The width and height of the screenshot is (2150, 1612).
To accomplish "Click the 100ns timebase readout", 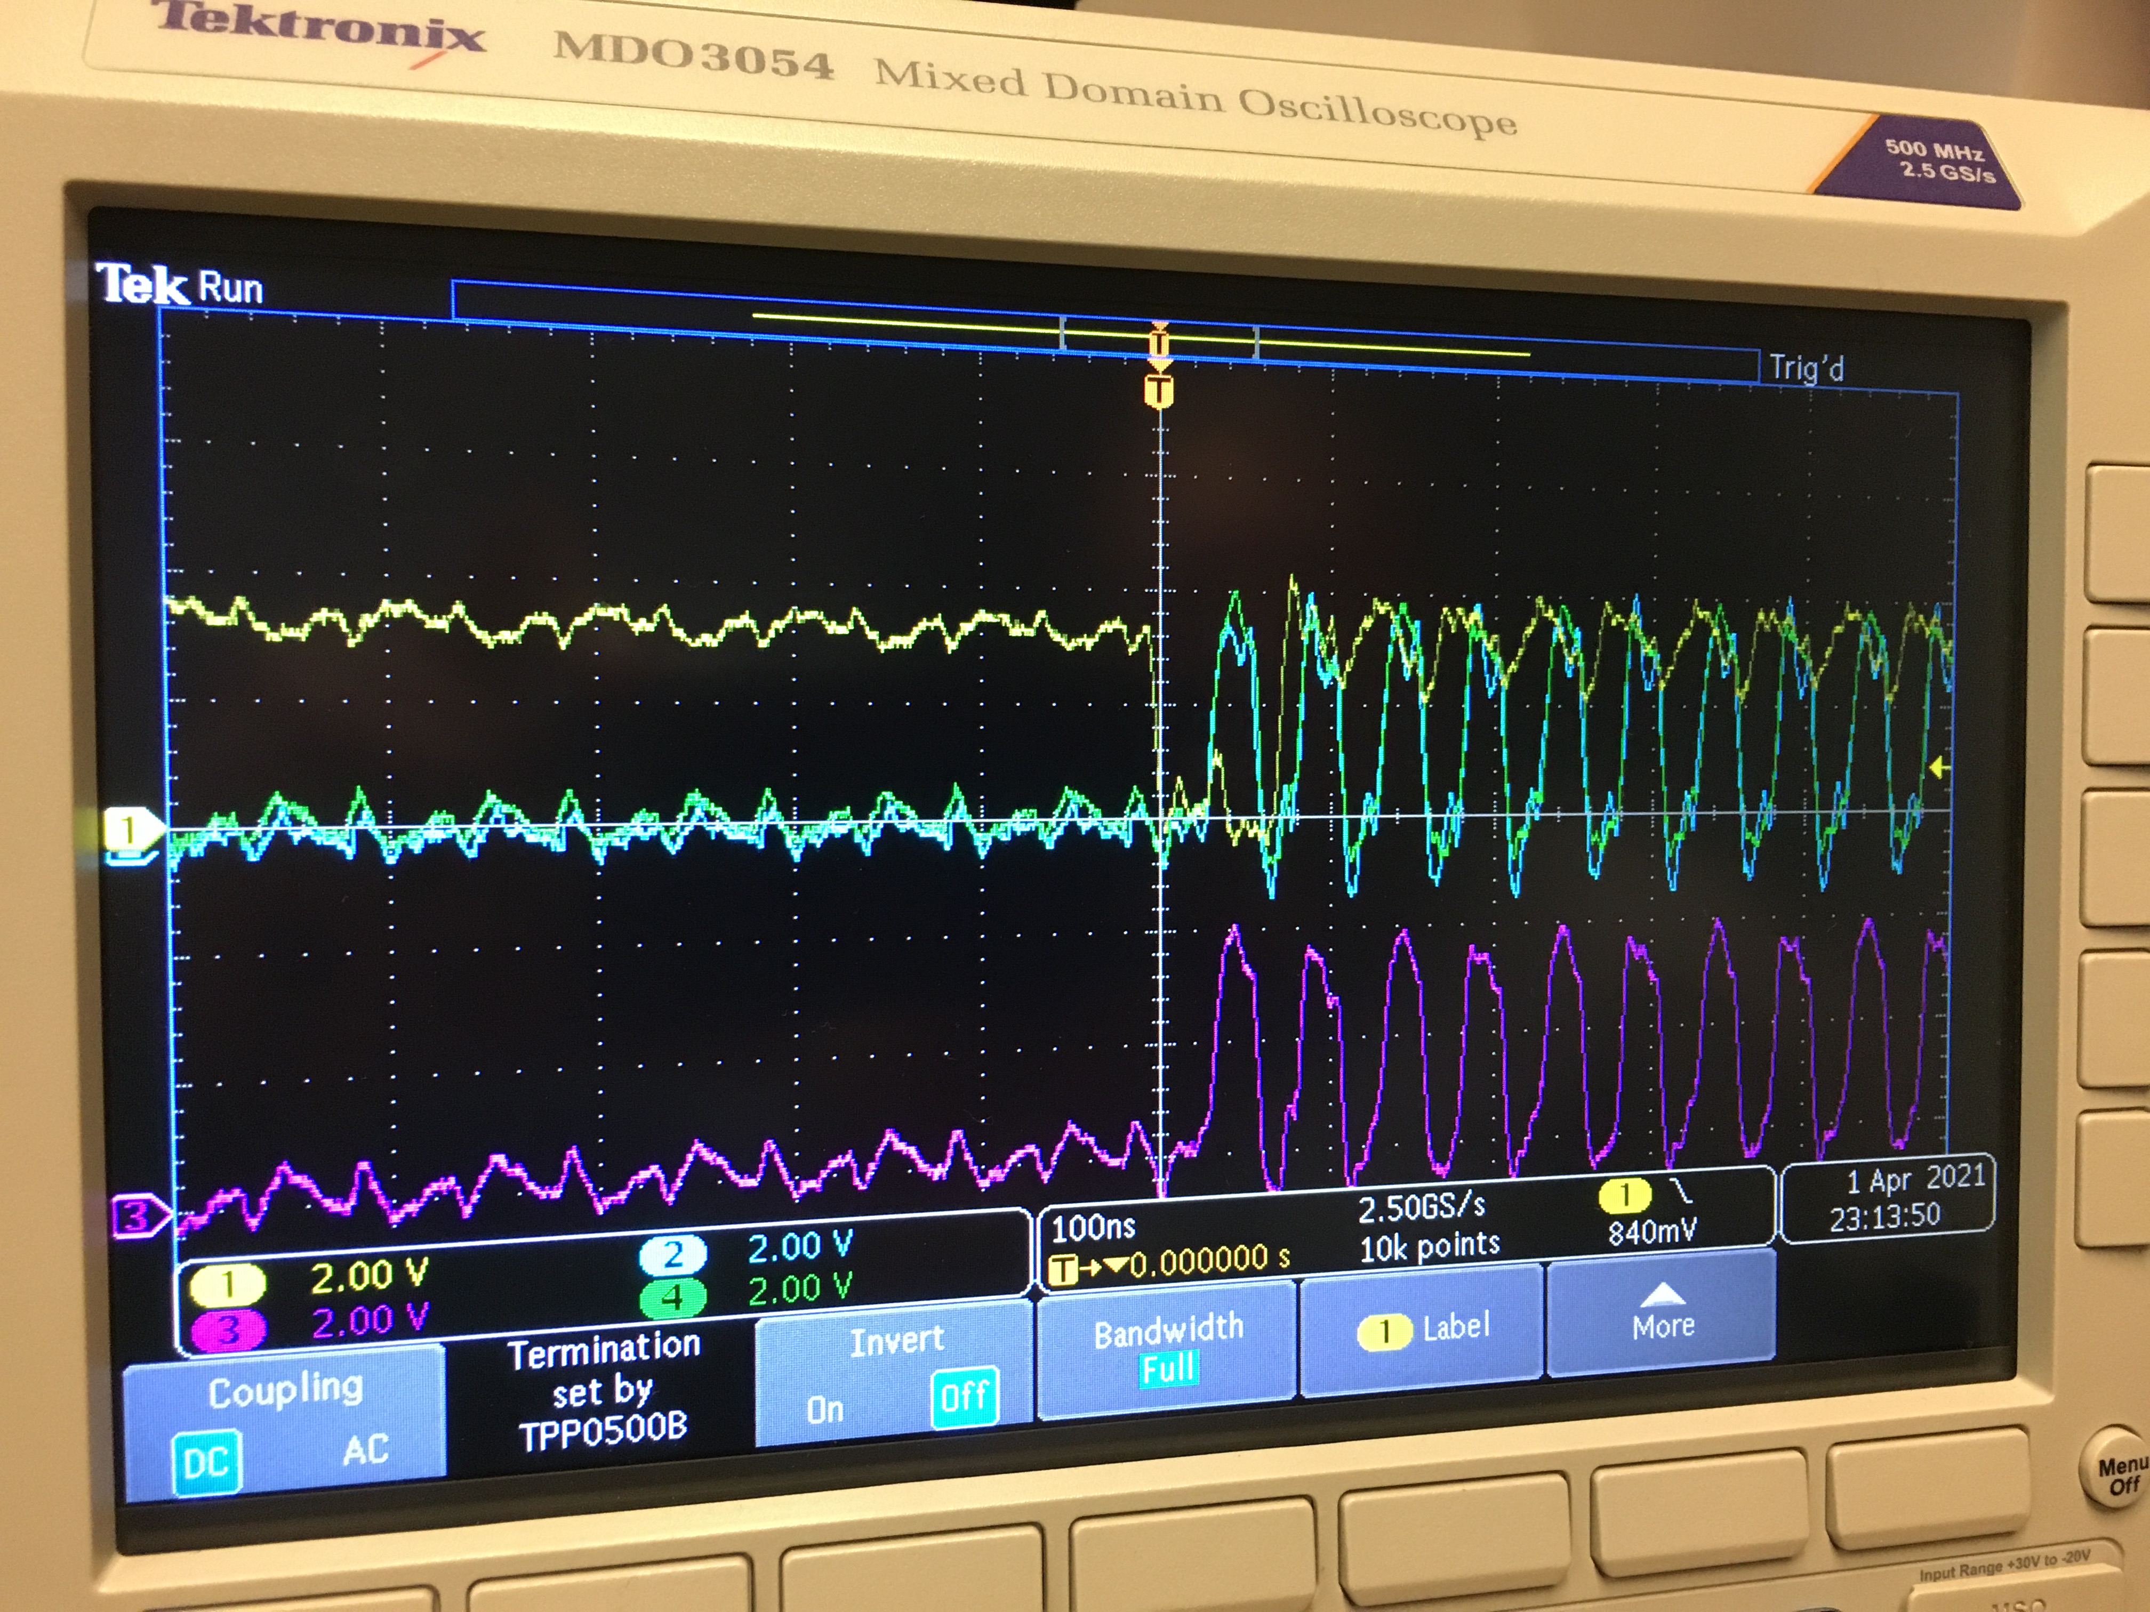I will pyautogui.click(x=1094, y=1227).
